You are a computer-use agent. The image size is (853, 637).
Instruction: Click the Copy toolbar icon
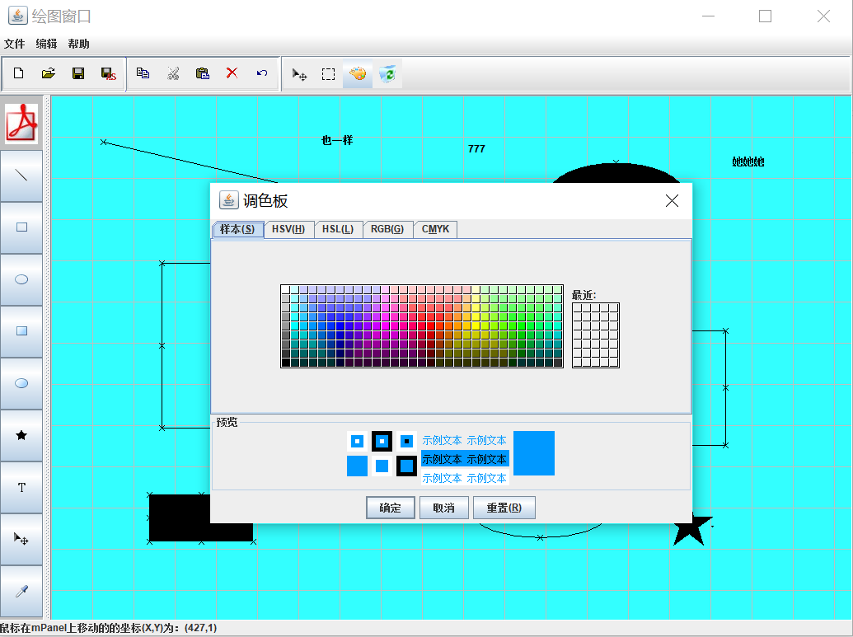click(143, 73)
